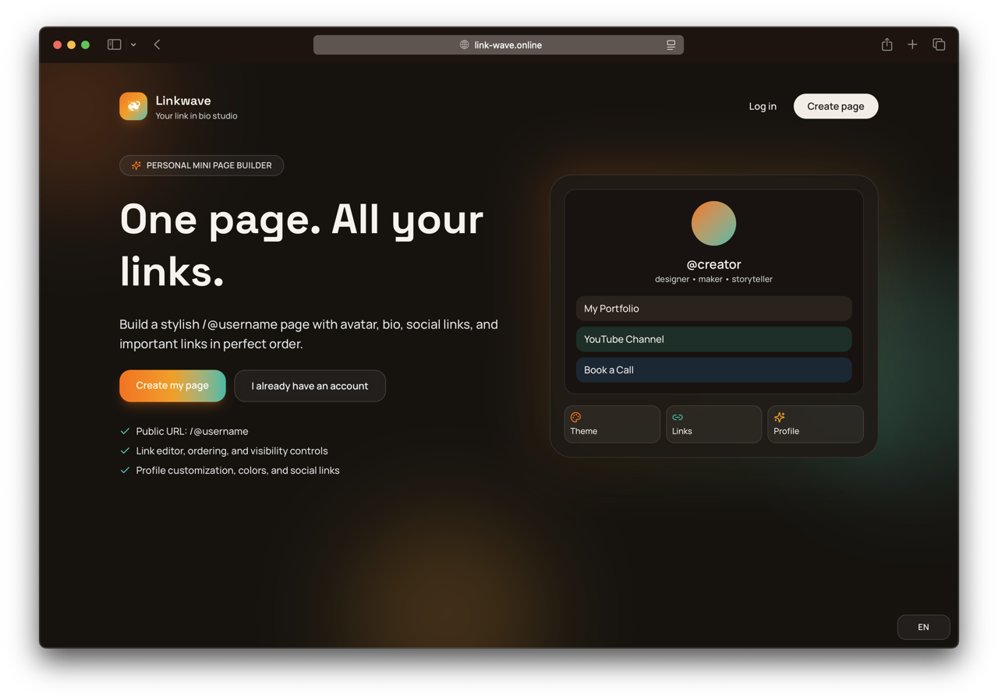Select the My Portfolio link row

(x=713, y=309)
